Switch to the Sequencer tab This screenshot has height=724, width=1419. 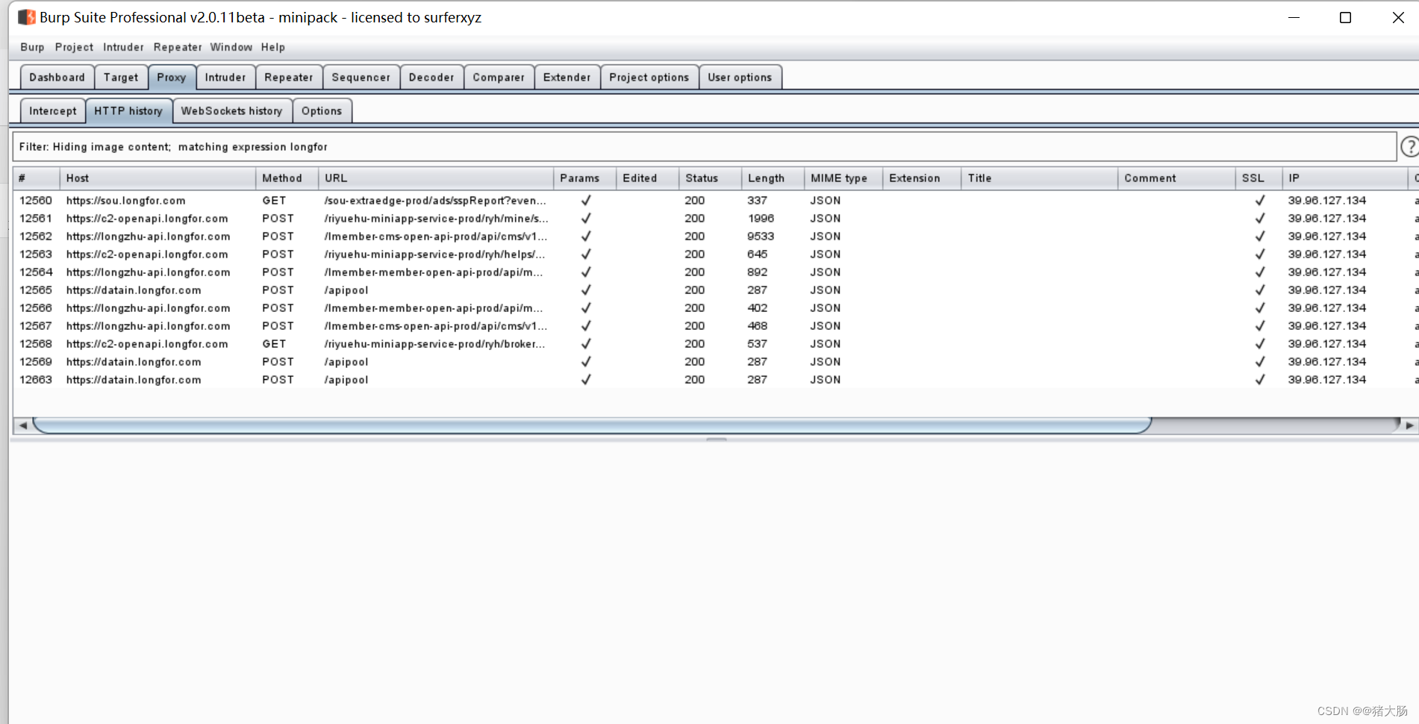tap(361, 77)
